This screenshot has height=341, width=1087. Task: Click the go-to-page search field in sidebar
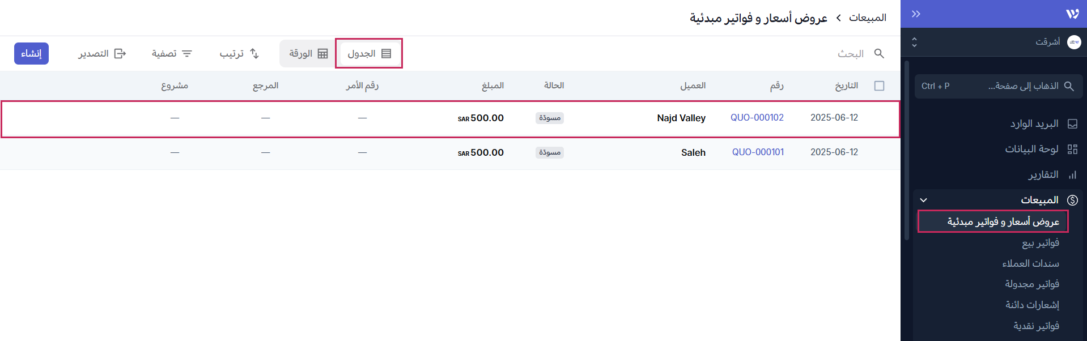[999, 86]
